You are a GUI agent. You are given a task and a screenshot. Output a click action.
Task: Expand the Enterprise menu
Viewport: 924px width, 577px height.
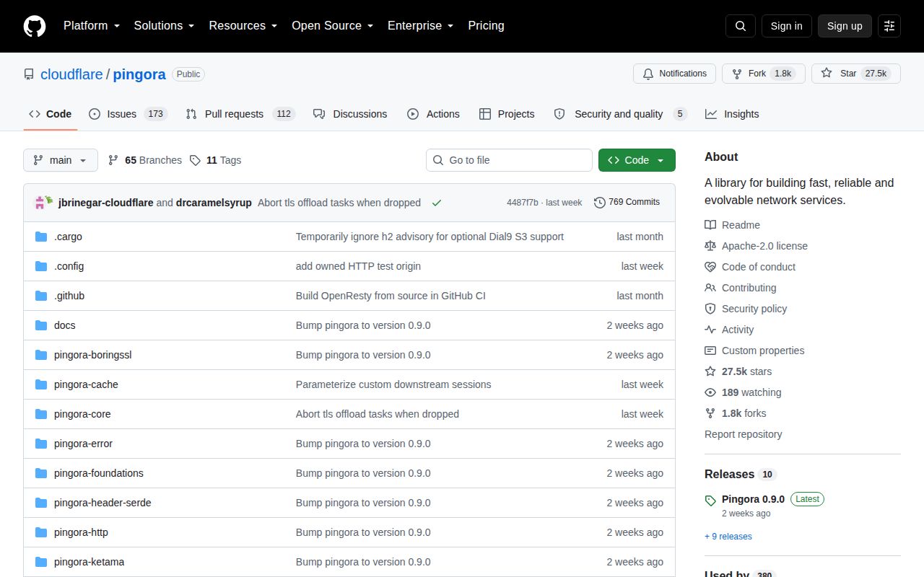click(x=420, y=26)
